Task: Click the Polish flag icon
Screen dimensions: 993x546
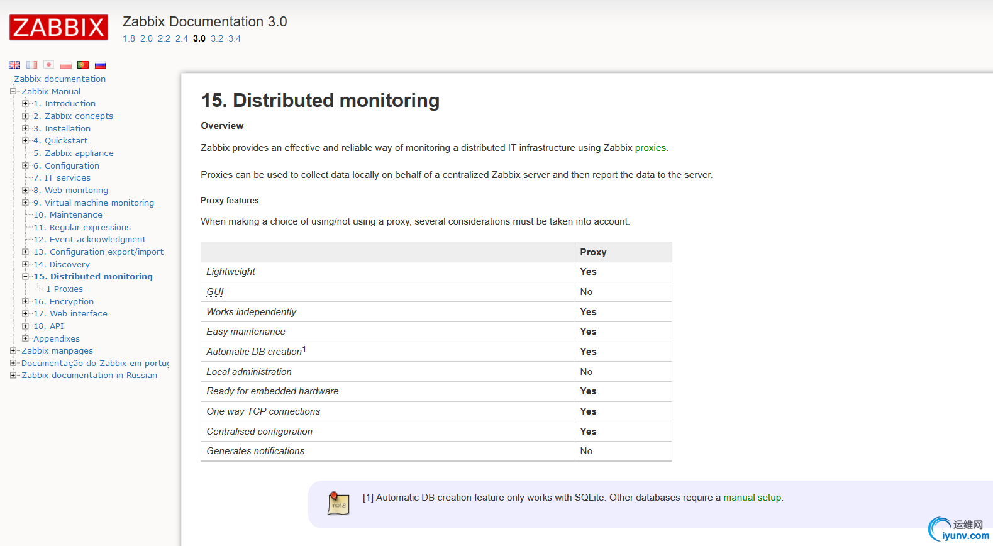Action: pyautogui.click(x=66, y=65)
